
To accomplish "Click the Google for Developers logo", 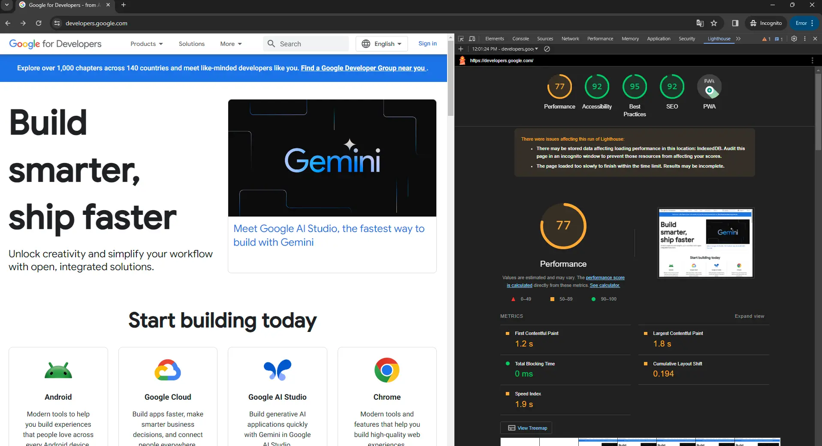I will pyautogui.click(x=55, y=44).
